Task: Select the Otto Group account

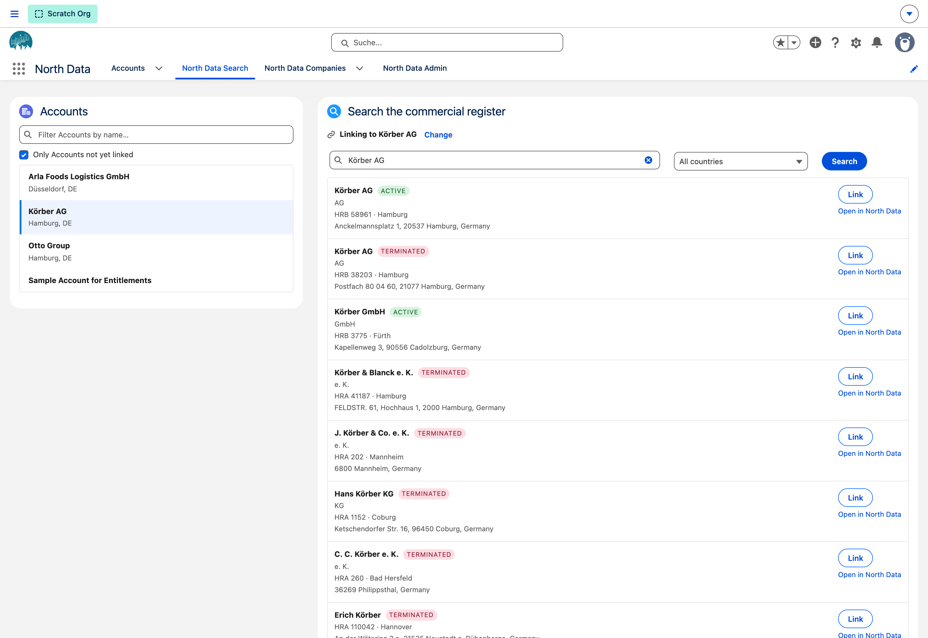Action: point(156,252)
